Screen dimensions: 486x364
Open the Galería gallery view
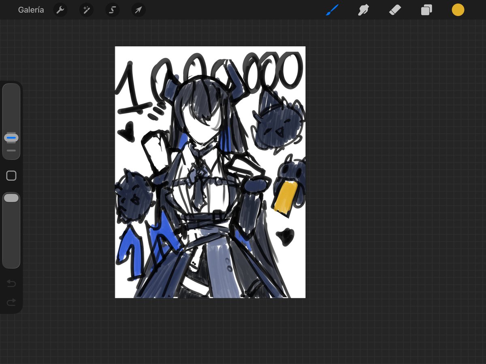tap(31, 10)
